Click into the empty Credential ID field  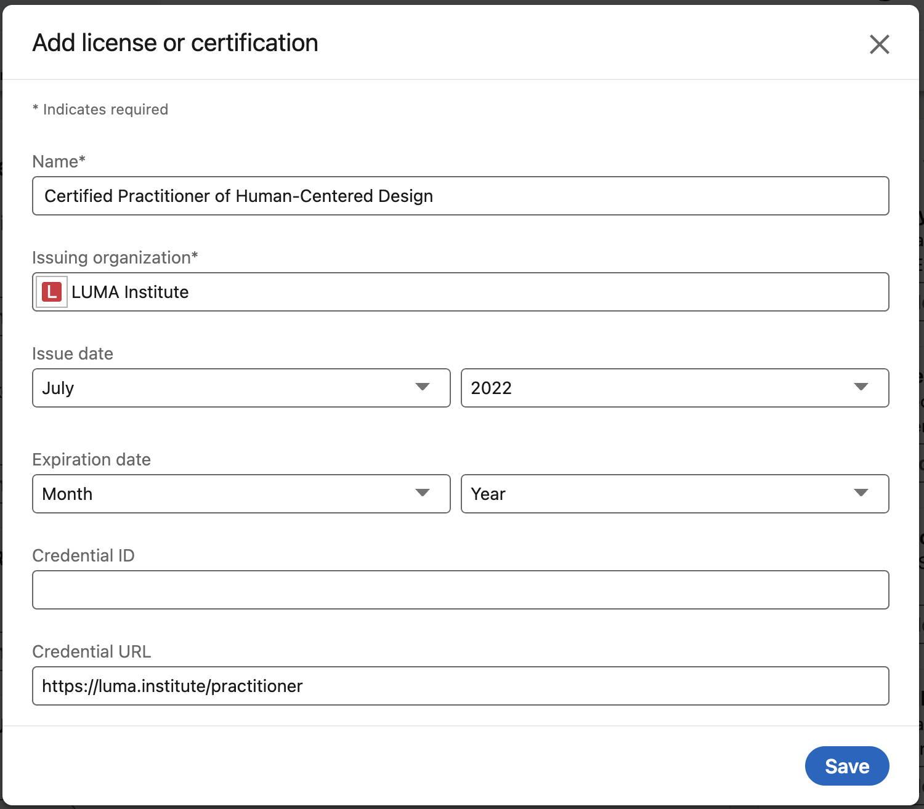click(460, 590)
